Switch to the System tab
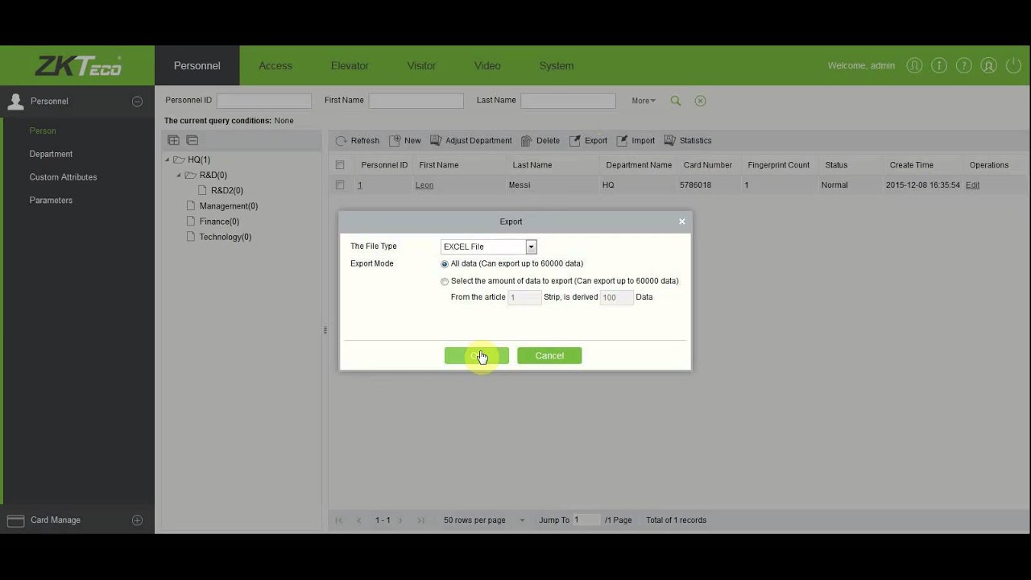This screenshot has height=580, width=1031. pos(557,66)
